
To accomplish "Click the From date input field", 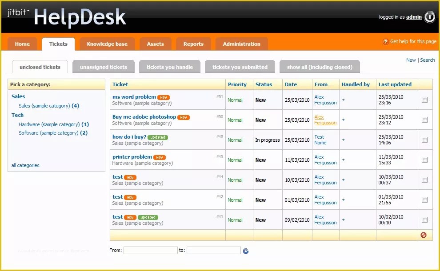I will pos(150,250).
